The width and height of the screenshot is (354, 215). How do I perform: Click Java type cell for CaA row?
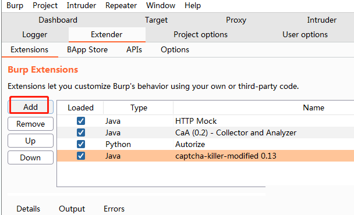point(113,132)
